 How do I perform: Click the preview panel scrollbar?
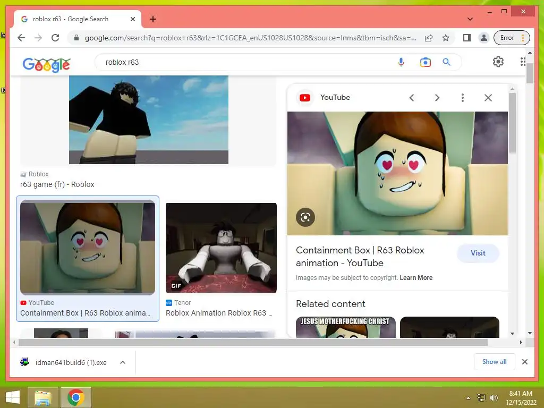513,123
